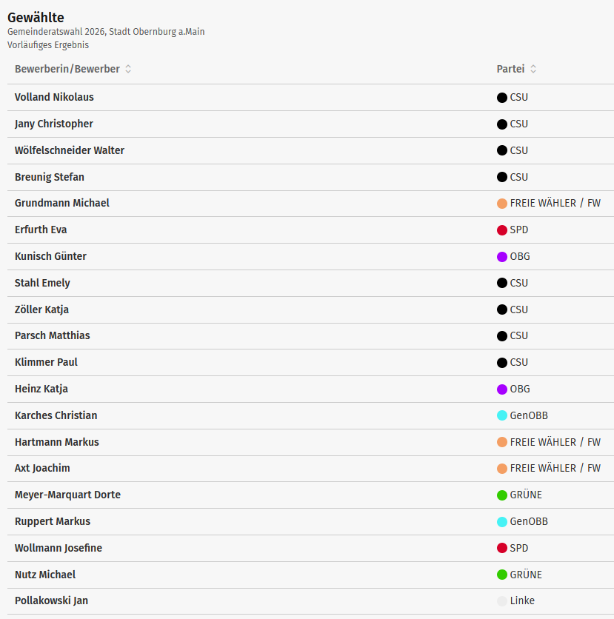
Task: Click grey Linke dot for Pollakowski Jan
Action: click(502, 601)
